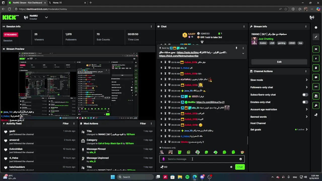Open chat settings gear near Chat button
Screen dimensions: 322x181
point(231,167)
